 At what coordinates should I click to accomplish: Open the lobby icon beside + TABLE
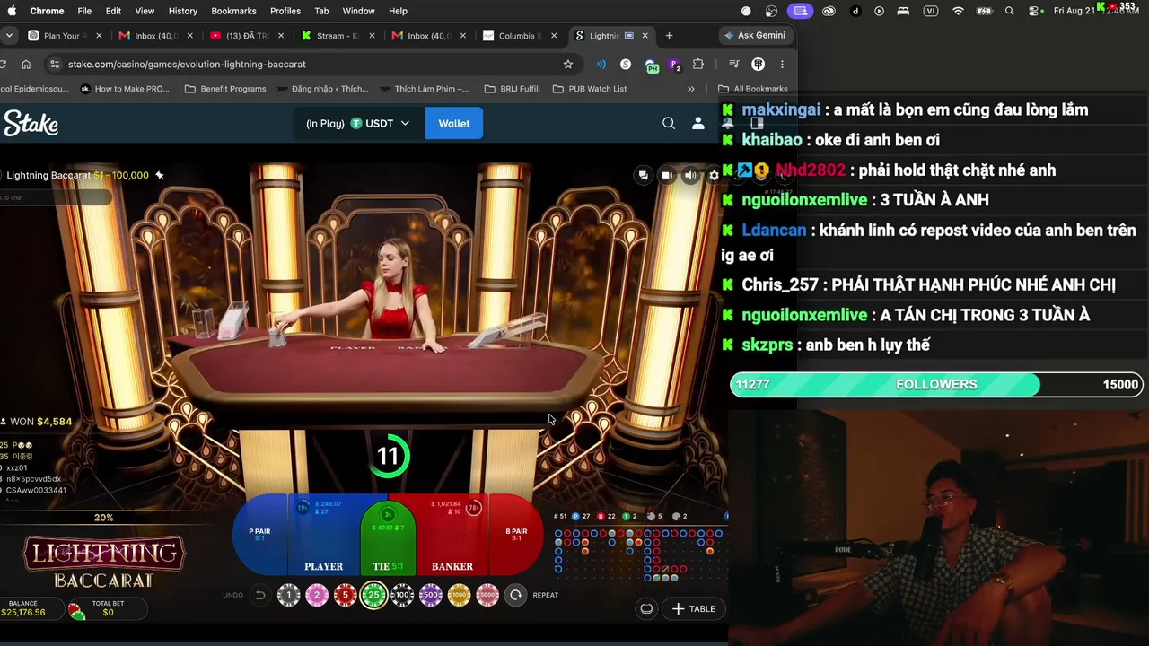646,608
